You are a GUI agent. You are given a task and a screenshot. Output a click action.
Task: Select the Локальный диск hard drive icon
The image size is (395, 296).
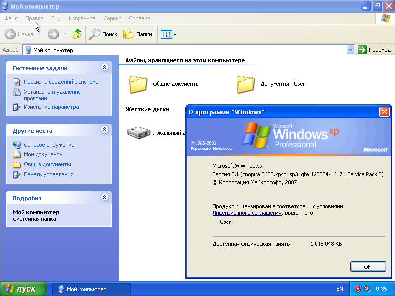pos(138,132)
